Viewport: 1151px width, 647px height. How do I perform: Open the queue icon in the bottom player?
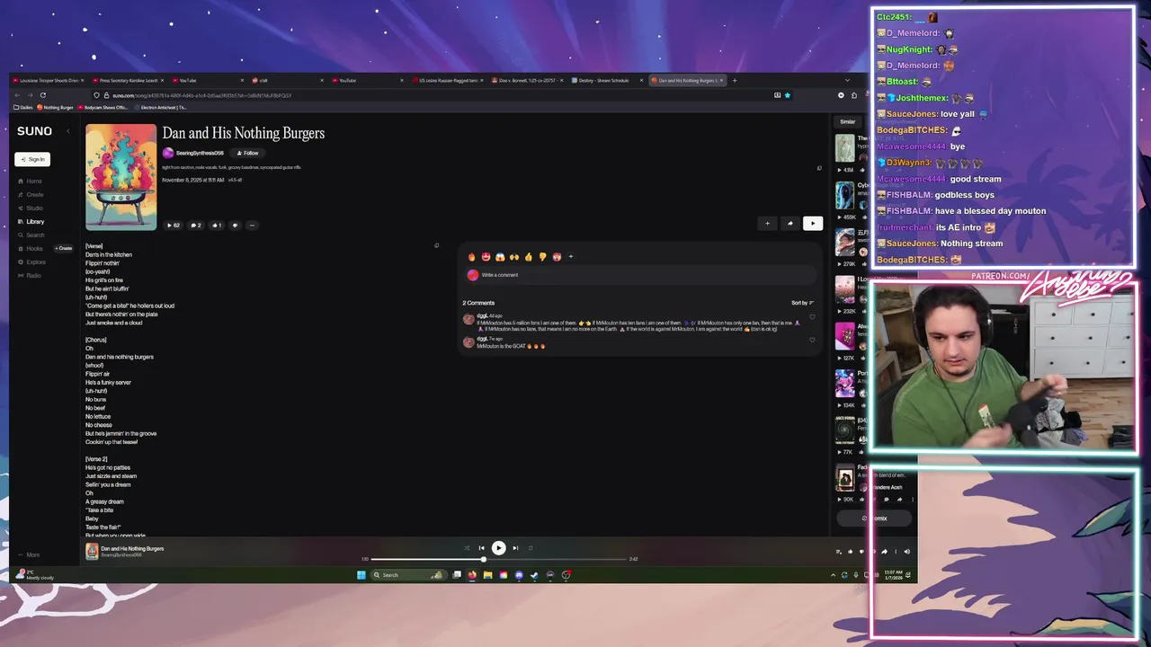coord(839,552)
